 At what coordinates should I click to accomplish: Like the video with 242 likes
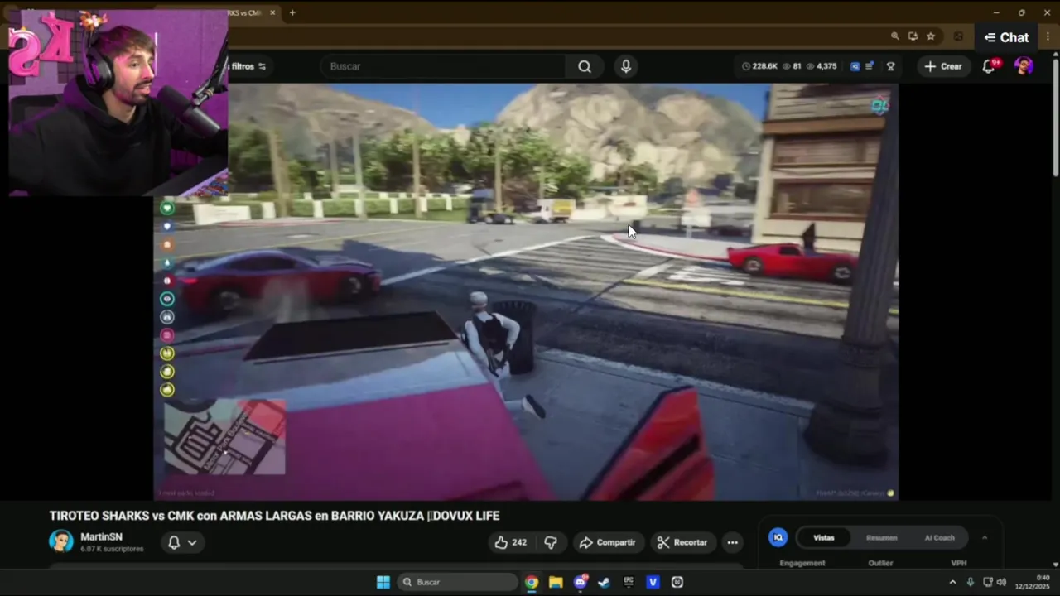(510, 542)
